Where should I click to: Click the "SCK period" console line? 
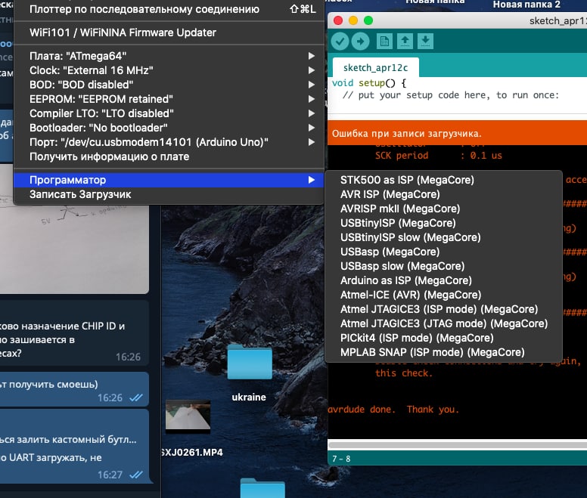coord(439,156)
